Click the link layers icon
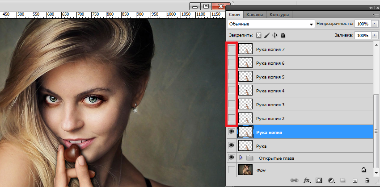This screenshot has width=380, height=187. [x=295, y=181]
